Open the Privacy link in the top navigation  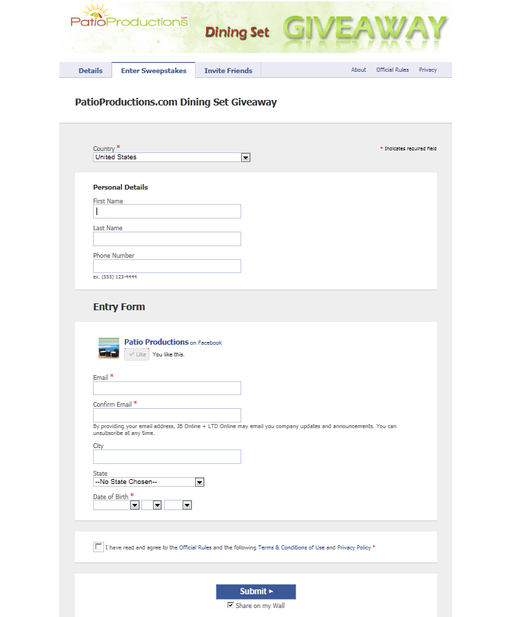click(428, 70)
